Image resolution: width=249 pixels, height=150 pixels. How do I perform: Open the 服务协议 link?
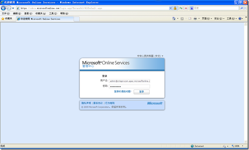click(x=98, y=103)
